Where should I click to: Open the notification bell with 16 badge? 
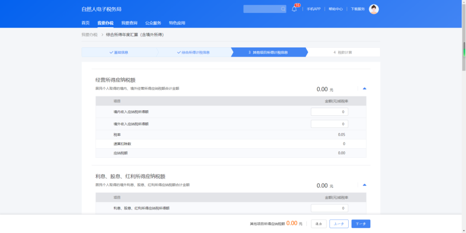tap(295, 8)
